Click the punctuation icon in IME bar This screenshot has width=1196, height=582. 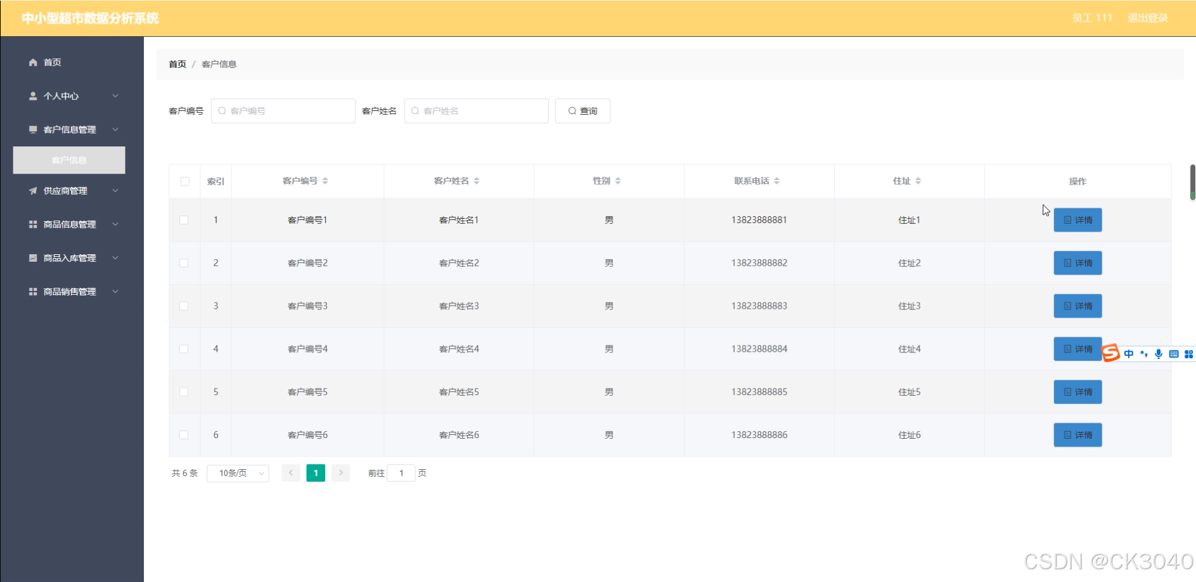(1144, 354)
